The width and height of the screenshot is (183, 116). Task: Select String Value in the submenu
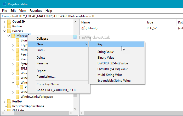(117, 52)
